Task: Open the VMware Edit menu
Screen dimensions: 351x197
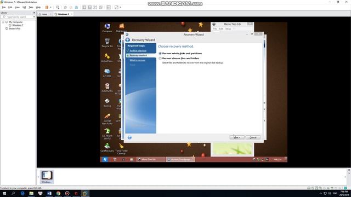Action: point(10,7)
